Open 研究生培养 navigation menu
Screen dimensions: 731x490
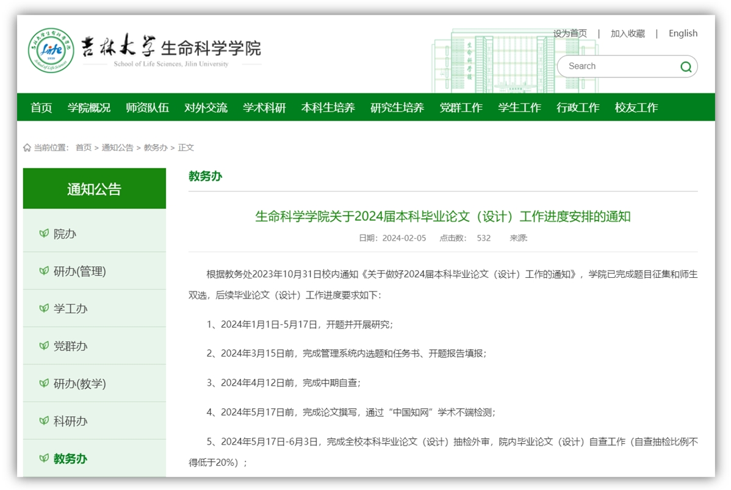tap(397, 108)
